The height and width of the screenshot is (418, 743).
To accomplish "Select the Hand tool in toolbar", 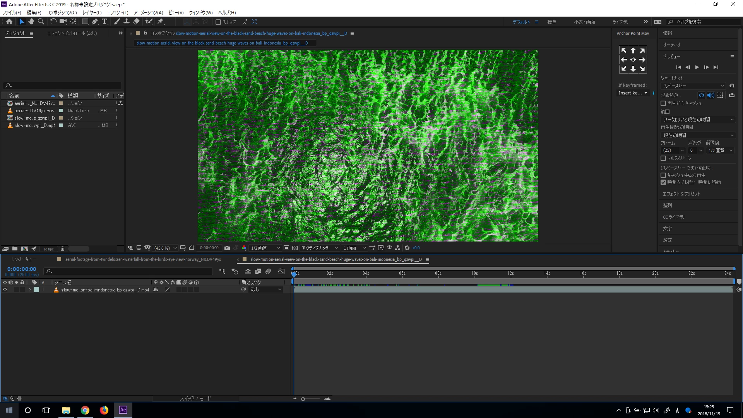I will [x=31, y=22].
